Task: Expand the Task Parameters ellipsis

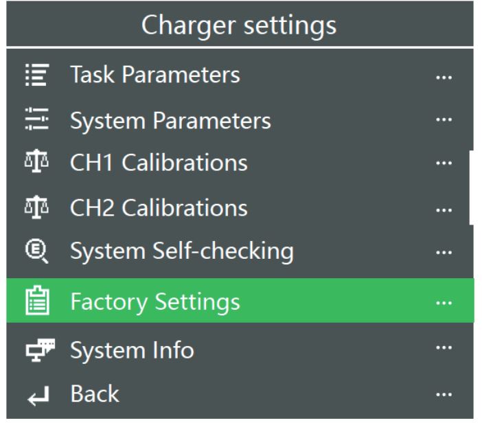Action: [x=444, y=77]
